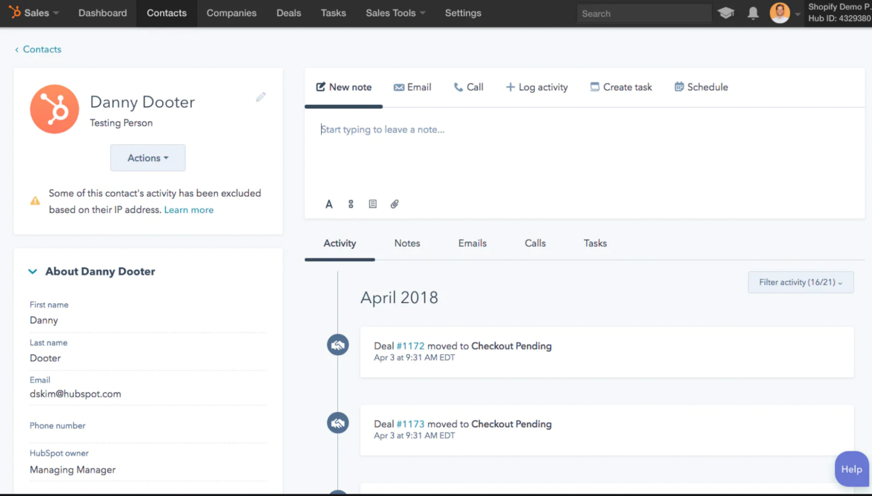Collapse the About Danny Dooter section
872x496 pixels.
click(x=33, y=271)
